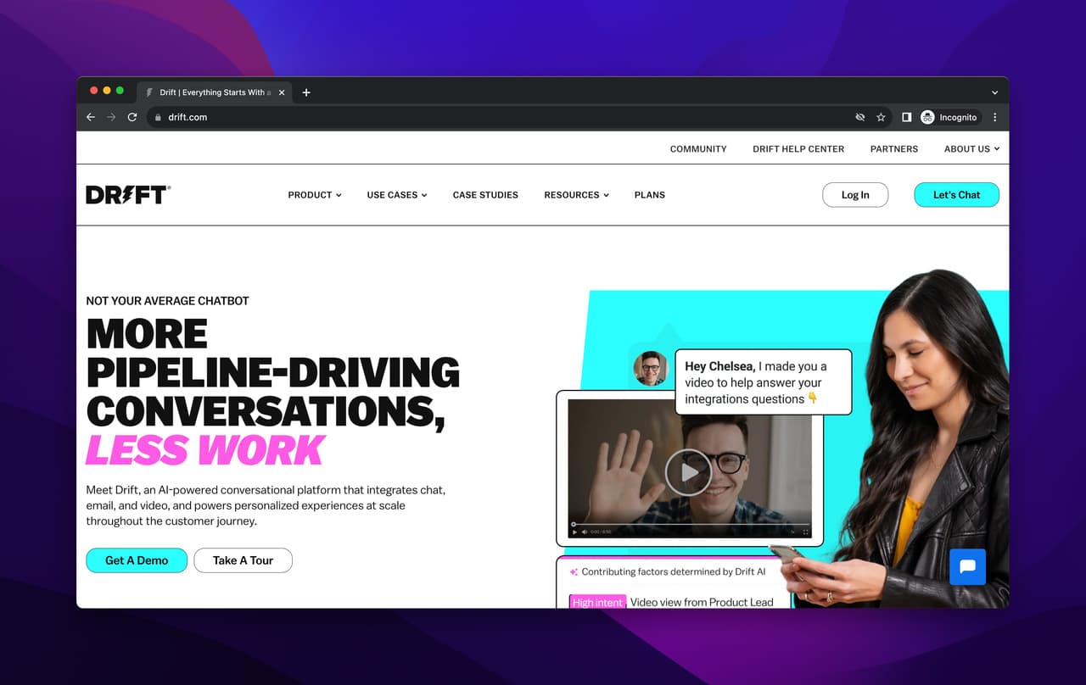Click 'NOT YOUR AVERAGE CHATBOT' tagline
The image size is (1086, 685).
click(167, 301)
